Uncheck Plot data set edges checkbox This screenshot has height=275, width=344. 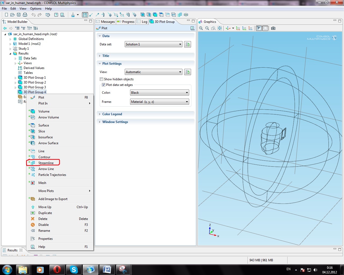[103, 85]
